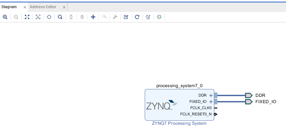Screen dimensions: 286x137
Task: Click the Validate Design checkmark icon
Action: point(126,17)
